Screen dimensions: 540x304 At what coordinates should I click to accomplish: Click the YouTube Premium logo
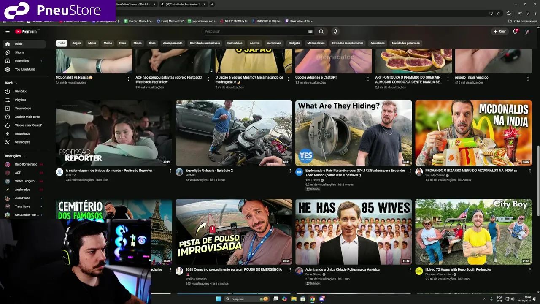point(27,31)
